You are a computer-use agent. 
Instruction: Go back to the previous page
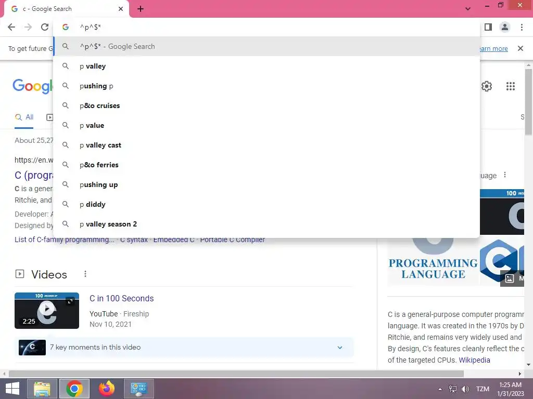pyautogui.click(x=11, y=27)
